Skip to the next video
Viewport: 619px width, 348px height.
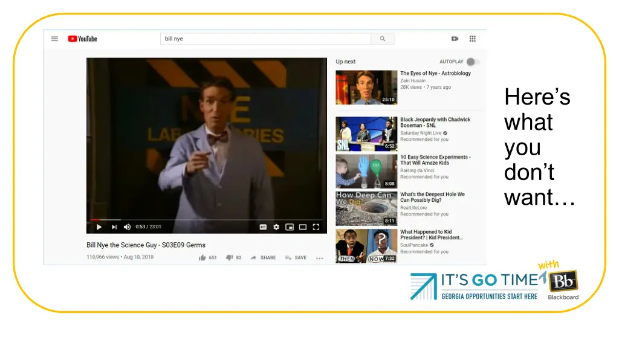pos(114,227)
